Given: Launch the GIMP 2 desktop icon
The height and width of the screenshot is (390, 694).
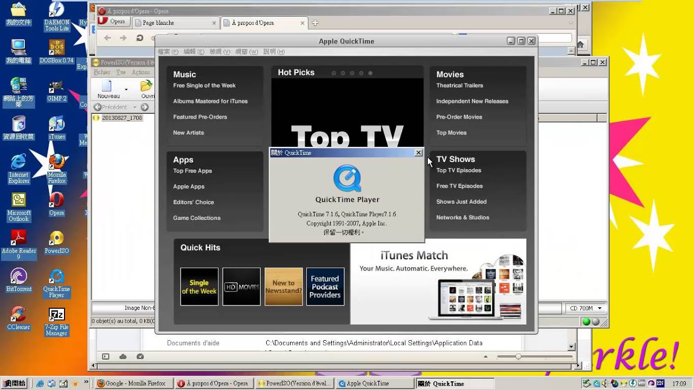Looking at the screenshot, I should pos(56,90).
